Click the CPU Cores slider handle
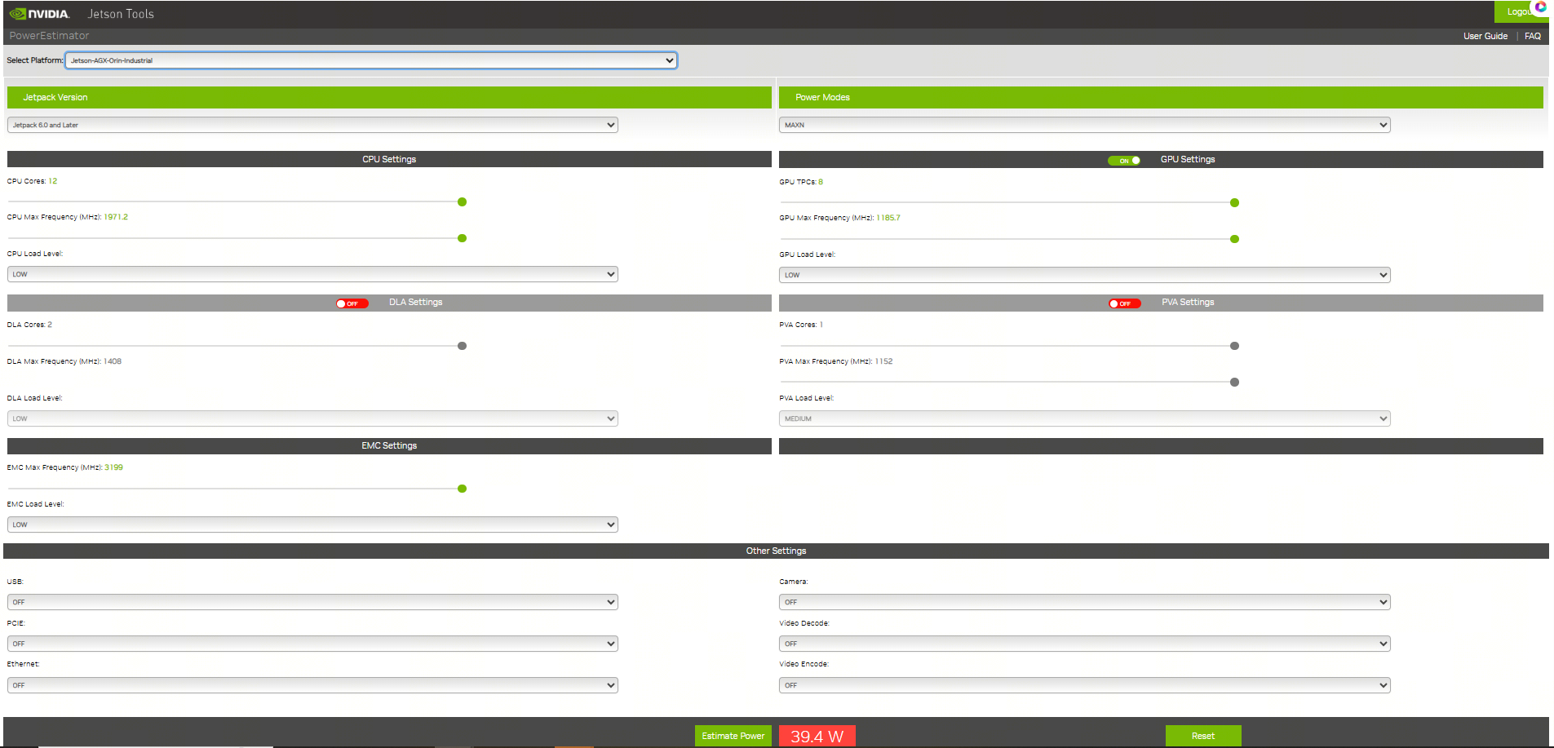 [462, 202]
